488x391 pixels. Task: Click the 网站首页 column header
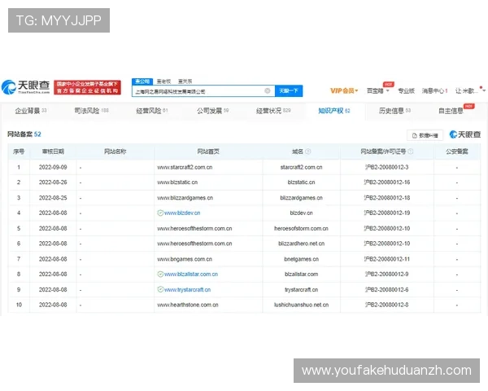point(208,152)
